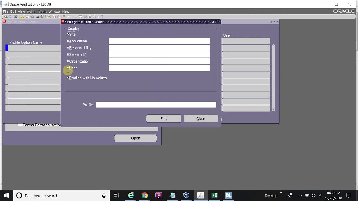Save using the yellow disk toolbar icon
This screenshot has height=201, width=358.
[23, 17]
